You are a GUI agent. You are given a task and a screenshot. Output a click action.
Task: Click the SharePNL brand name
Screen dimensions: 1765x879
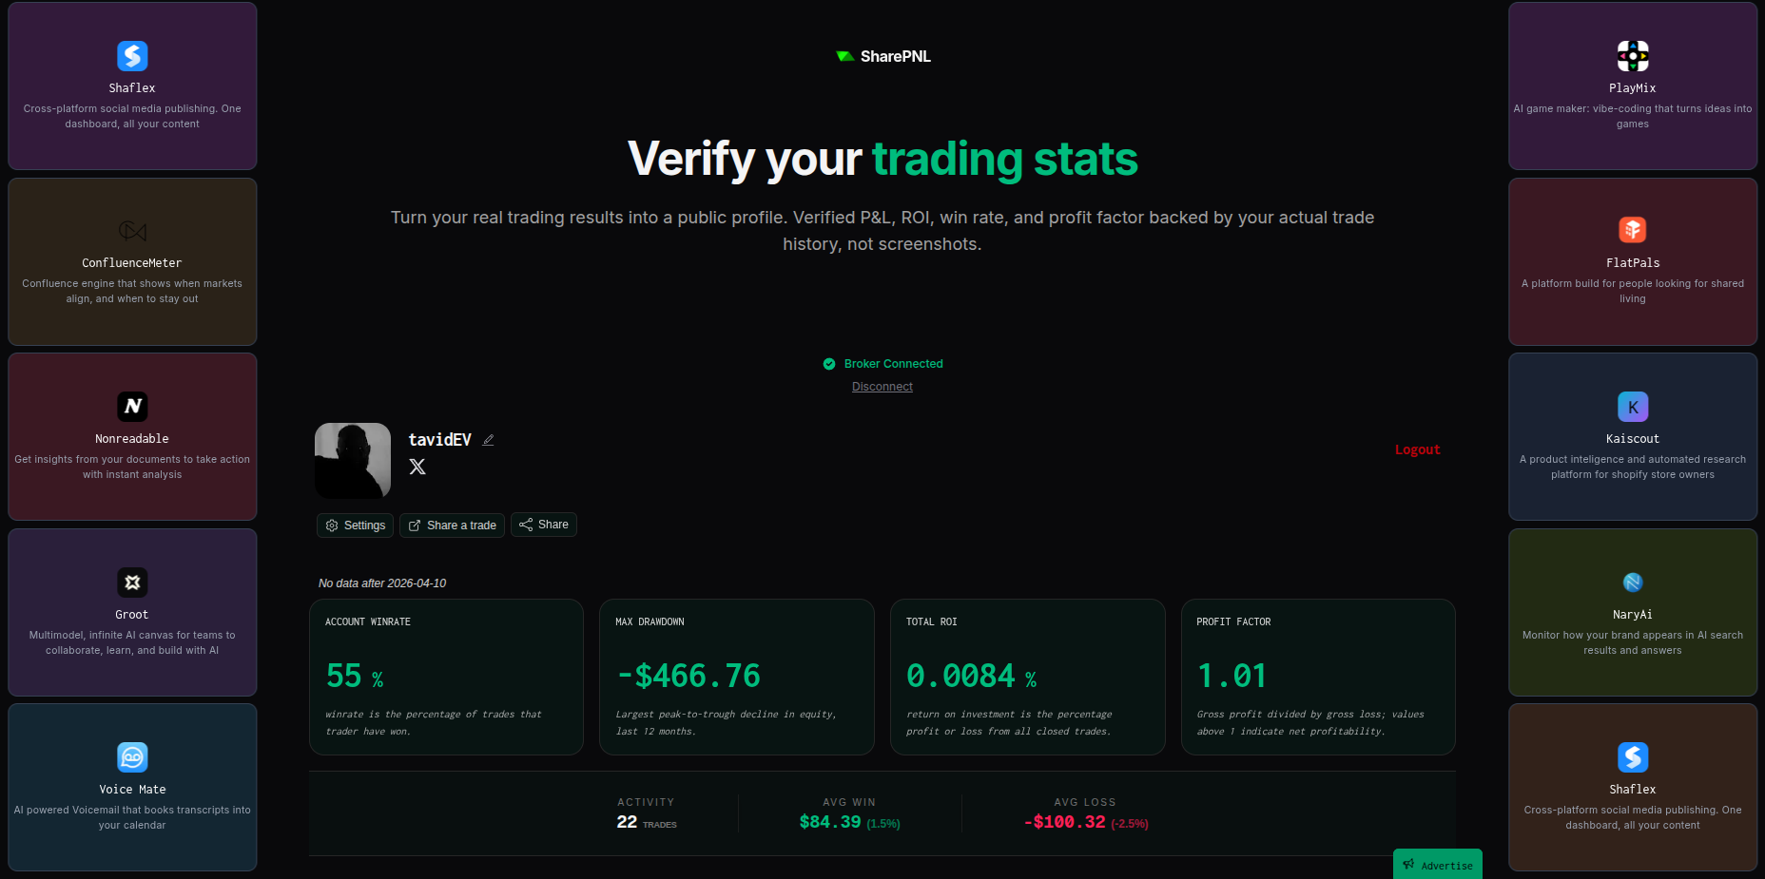896,56
